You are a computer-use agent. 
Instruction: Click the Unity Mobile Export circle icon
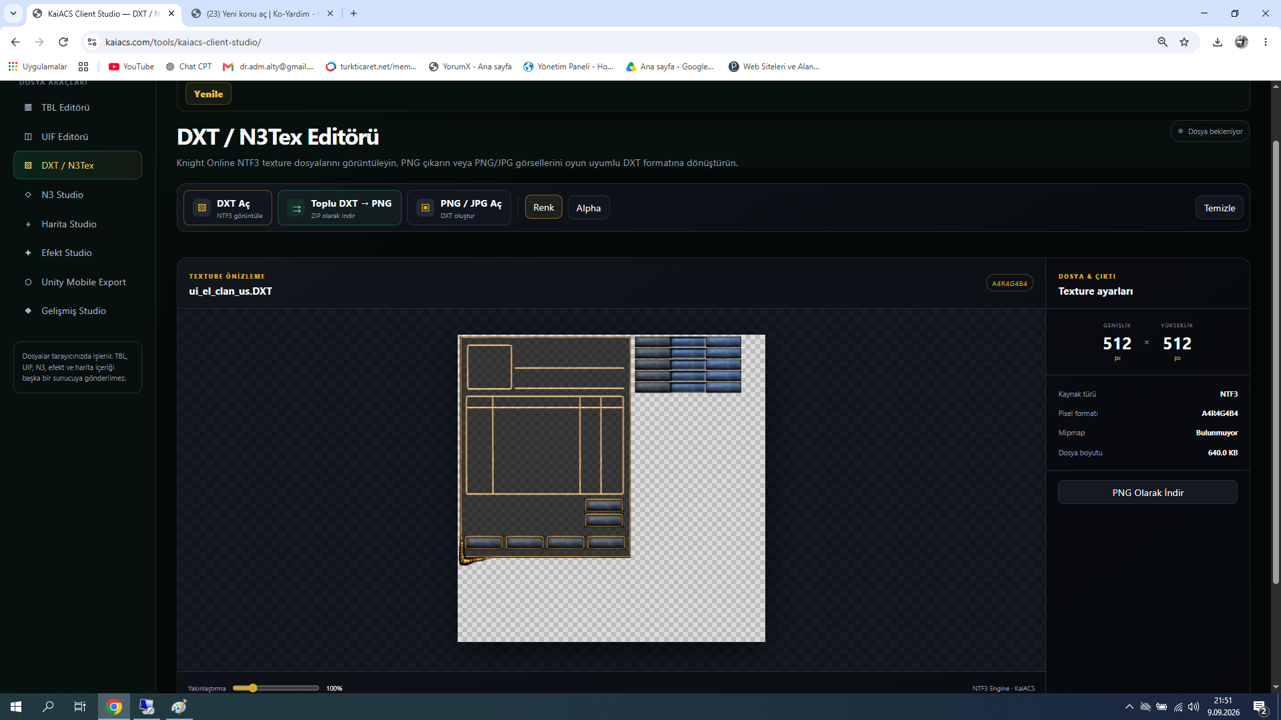[x=28, y=282]
